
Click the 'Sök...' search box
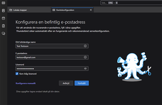pos(131,3)
